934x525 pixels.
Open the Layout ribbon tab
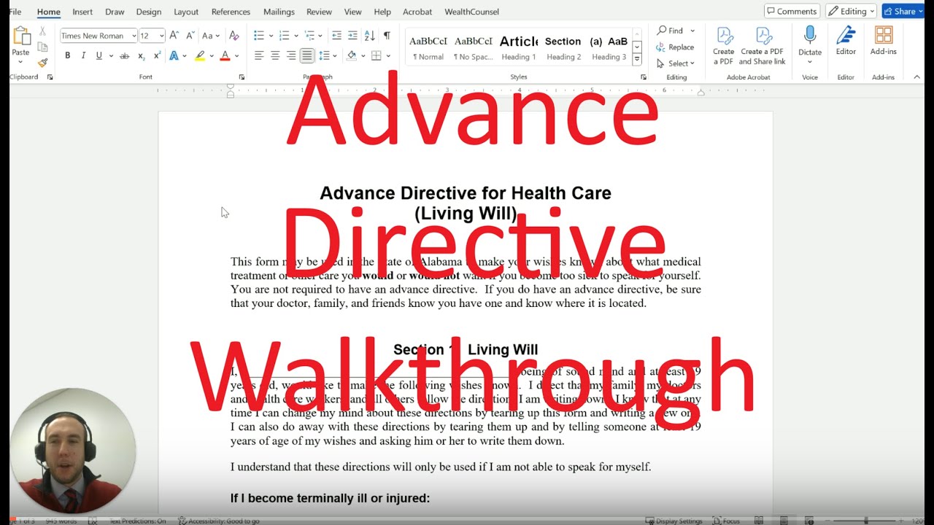pos(186,12)
